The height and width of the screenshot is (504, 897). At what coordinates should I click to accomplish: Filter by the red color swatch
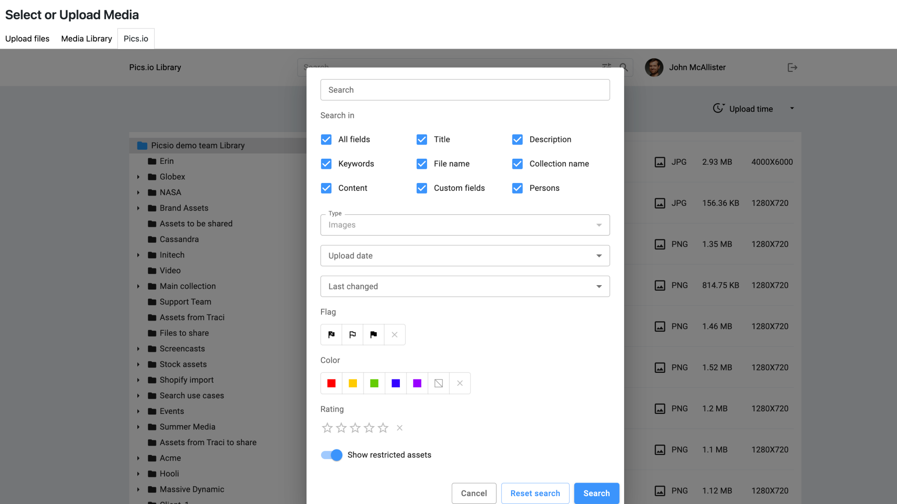[331, 383]
